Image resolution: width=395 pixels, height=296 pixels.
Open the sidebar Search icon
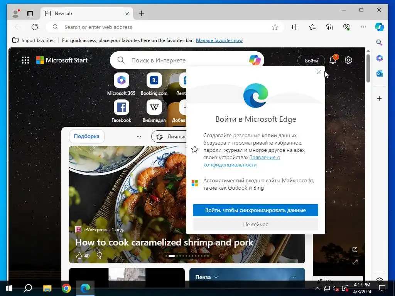pyautogui.click(x=379, y=42)
